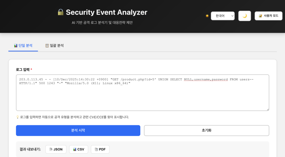285x157 pixels.
Task: Toggle dark mode with the moon button
Action: click(x=245, y=16)
